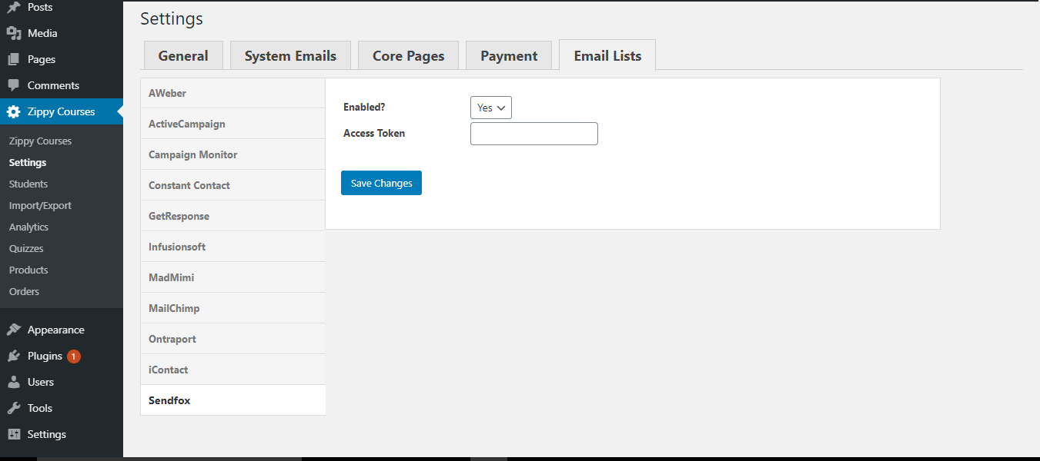The width and height of the screenshot is (1040, 461).
Task: Go to the Quizzes submenu page
Action: point(26,248)
